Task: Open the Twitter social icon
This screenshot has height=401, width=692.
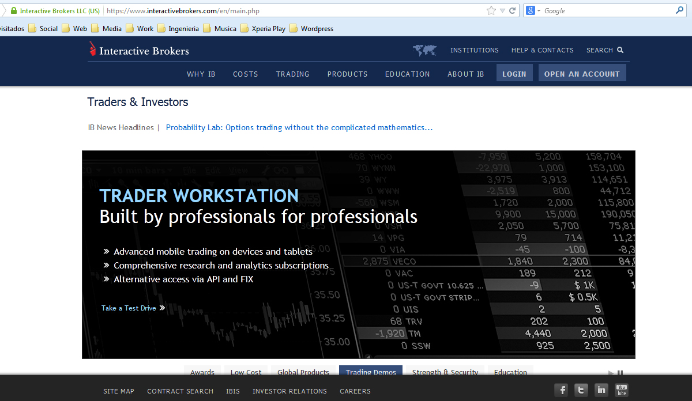Action: point(581,390)
